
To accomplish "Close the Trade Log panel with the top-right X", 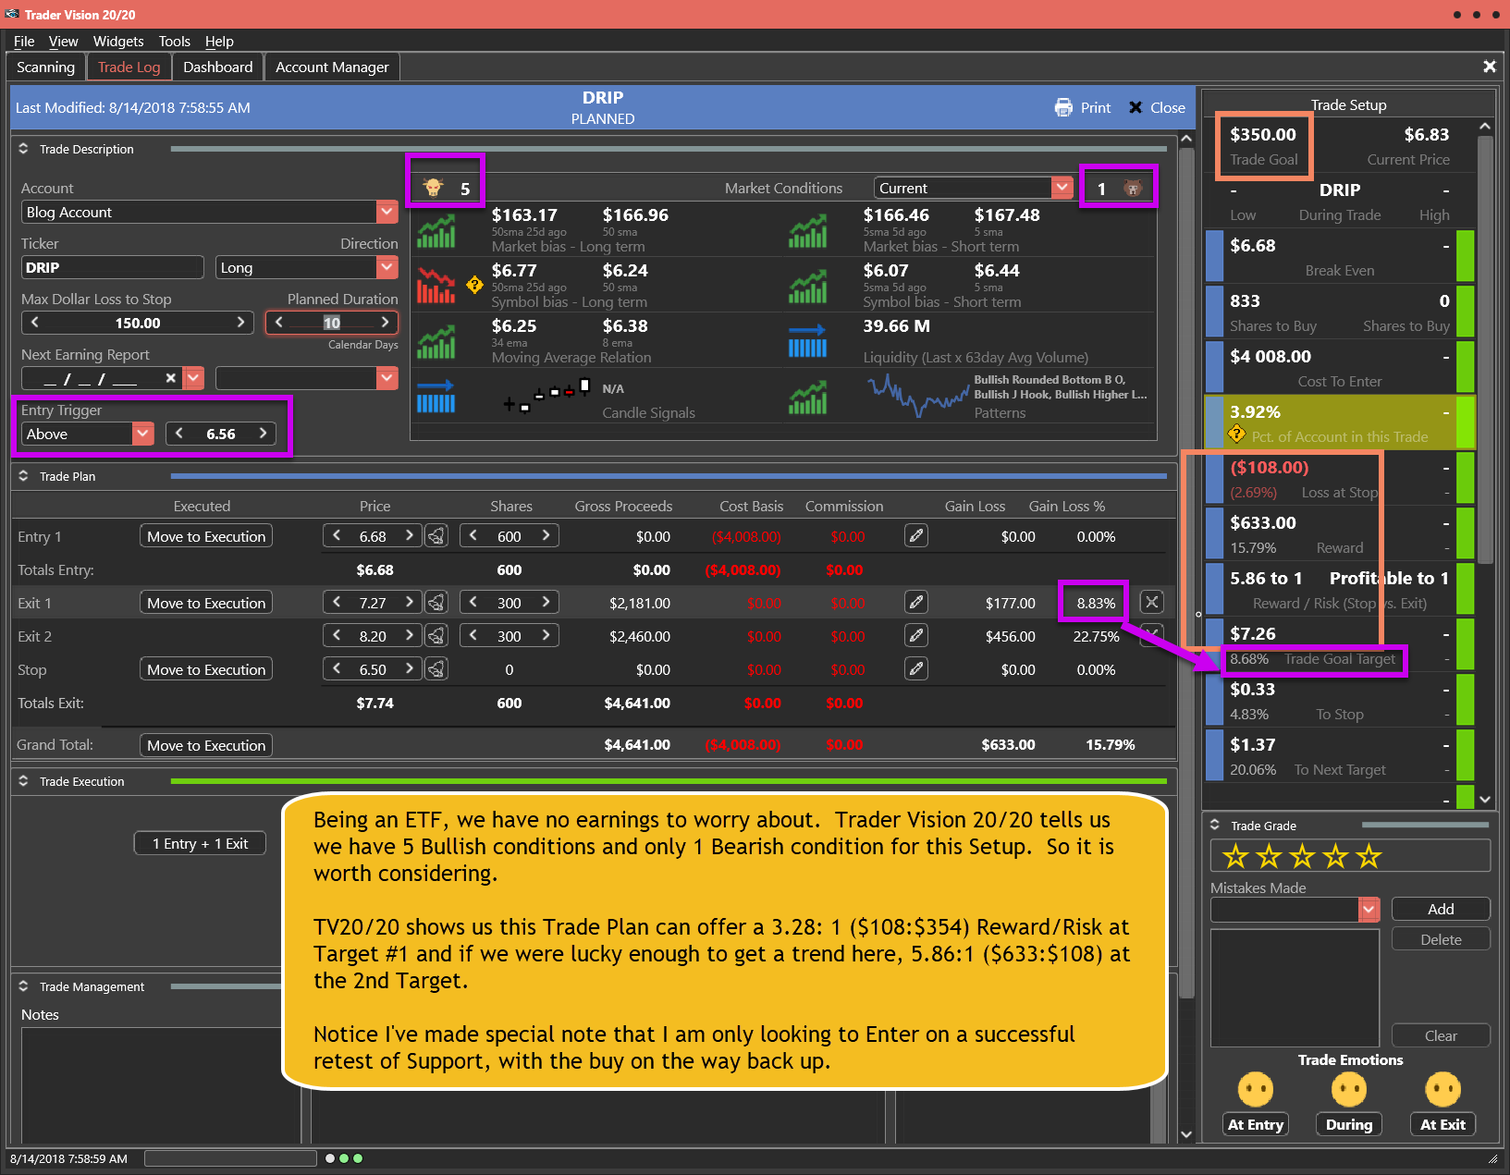I will point(1490,67).
